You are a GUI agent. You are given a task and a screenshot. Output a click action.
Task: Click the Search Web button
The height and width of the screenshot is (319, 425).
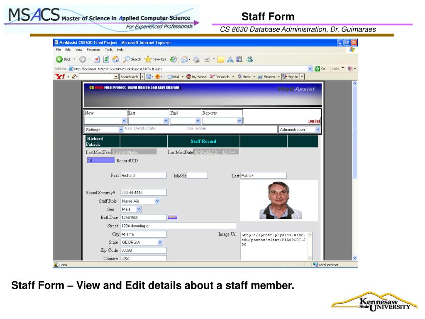pyautogui.click(x=129, y=77)
